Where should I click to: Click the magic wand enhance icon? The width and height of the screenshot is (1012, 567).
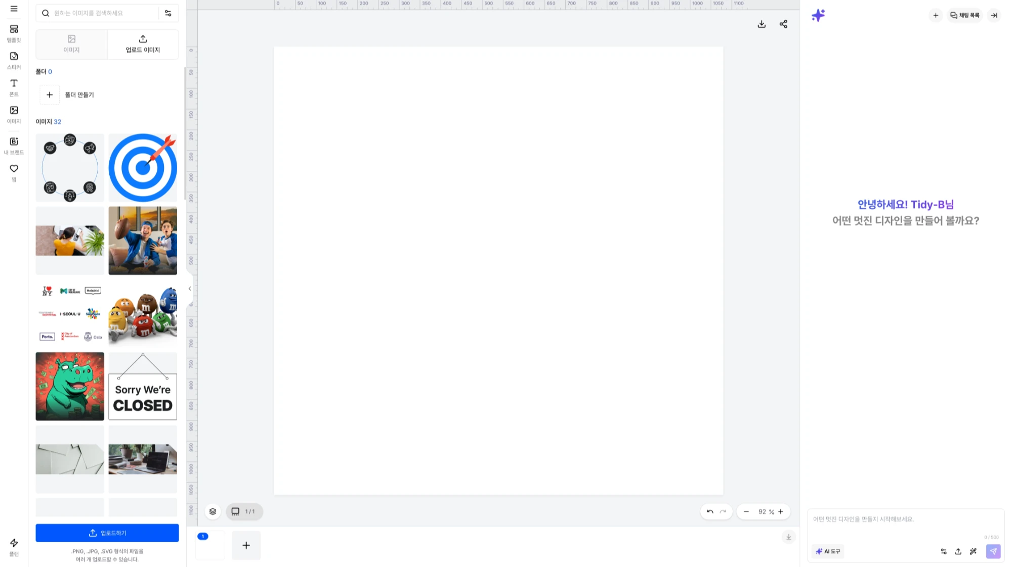(973, 551)
